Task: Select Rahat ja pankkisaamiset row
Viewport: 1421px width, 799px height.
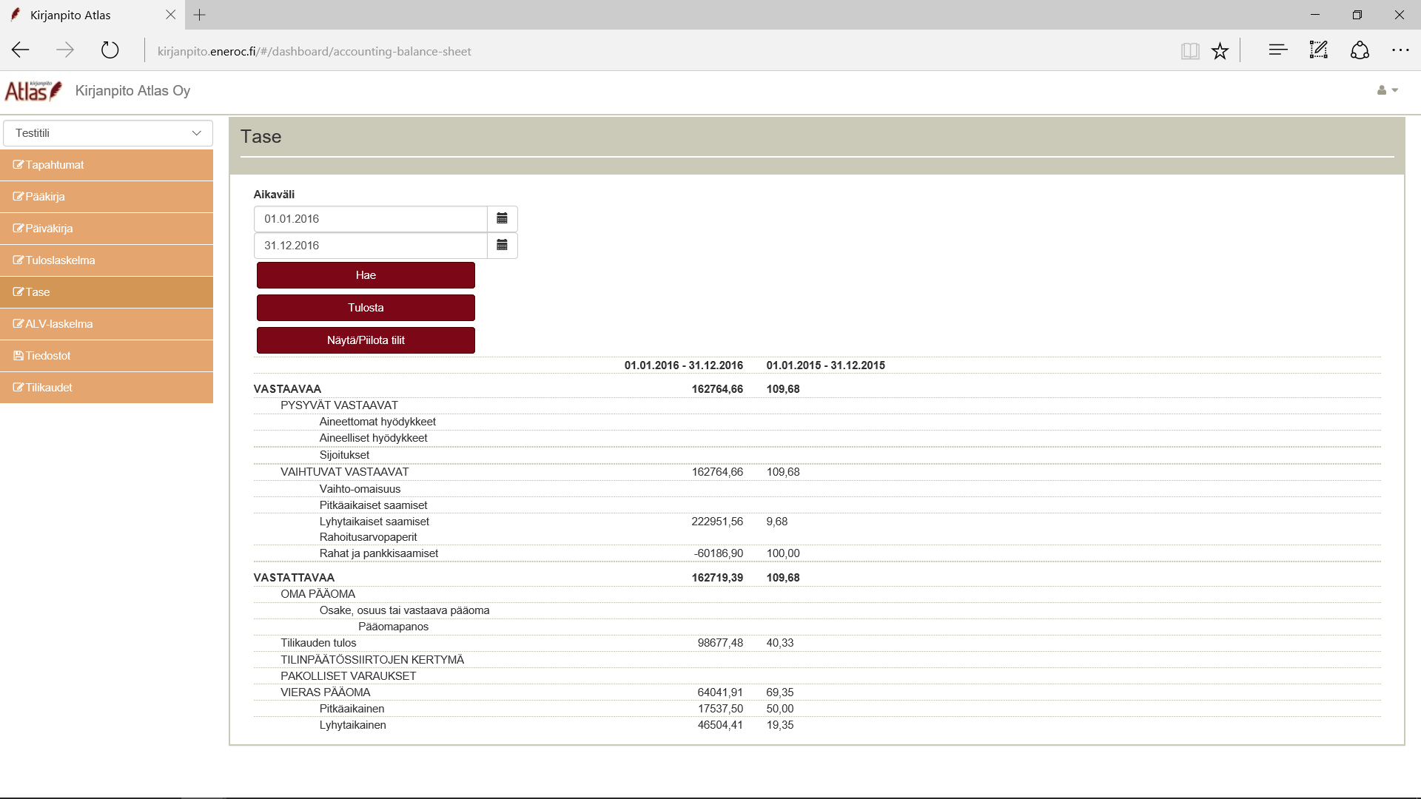Action: pos(817,553)
